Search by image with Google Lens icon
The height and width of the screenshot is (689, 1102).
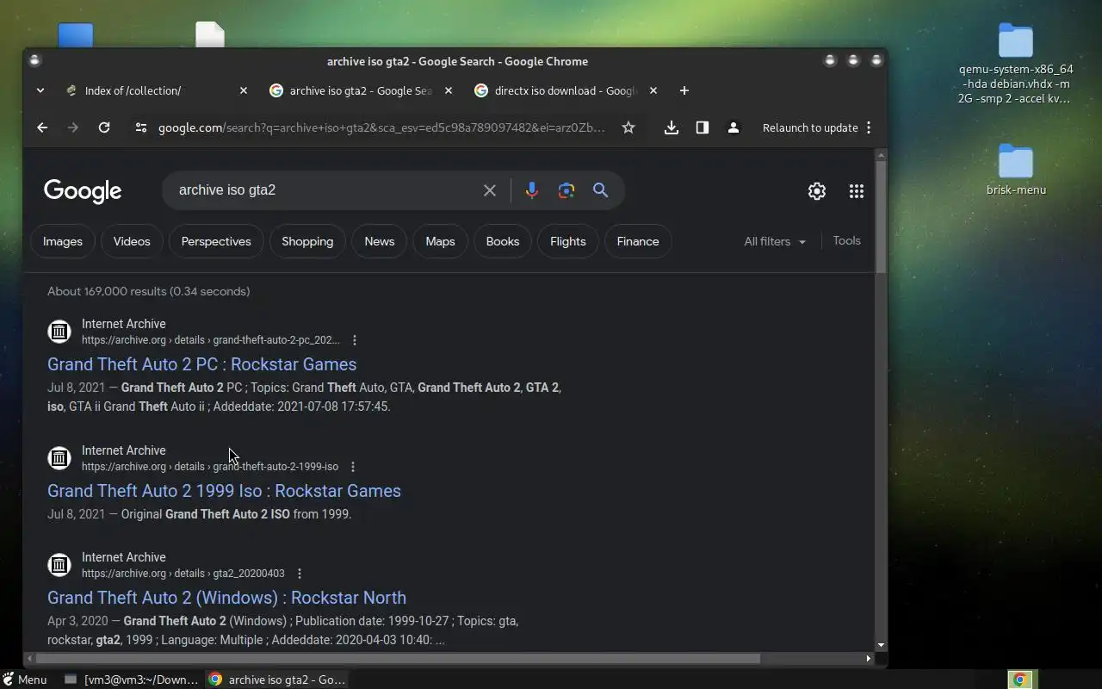pos(566,190)
